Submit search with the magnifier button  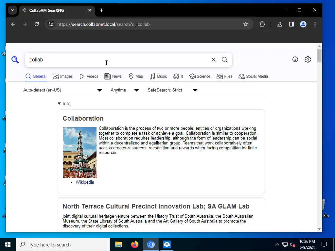(x=224, y=60)
